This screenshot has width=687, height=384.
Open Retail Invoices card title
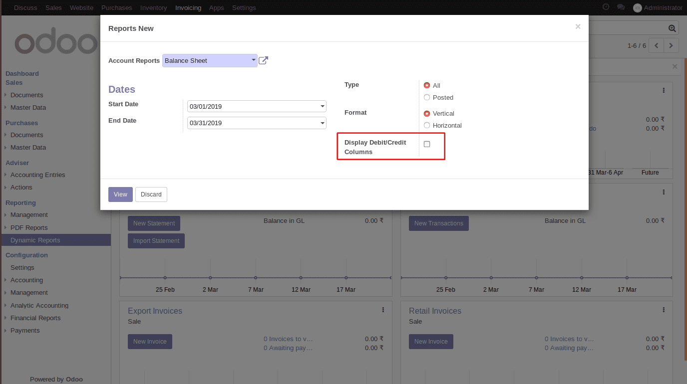pos(435,311)
